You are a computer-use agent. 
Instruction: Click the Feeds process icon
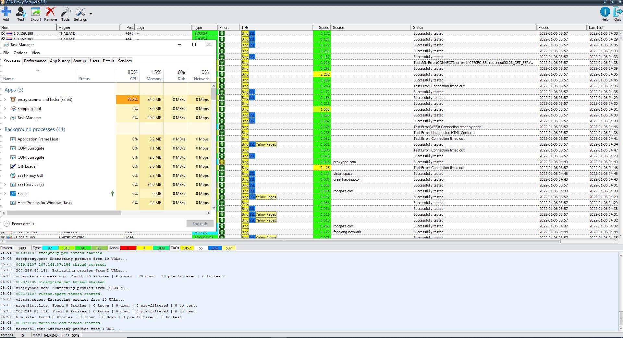point(13,194)
